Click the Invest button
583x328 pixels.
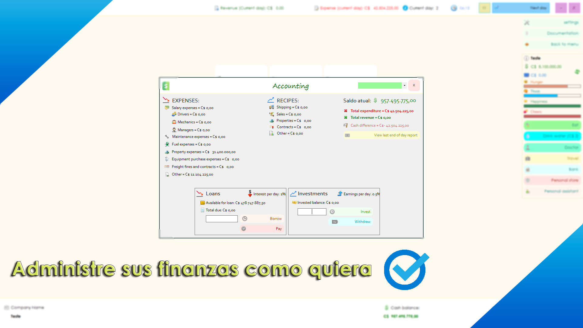351,212
